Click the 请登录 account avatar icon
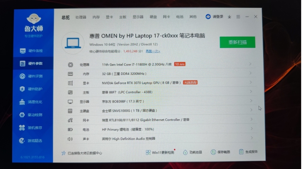302x169 pixels. (x=208, y=17)
